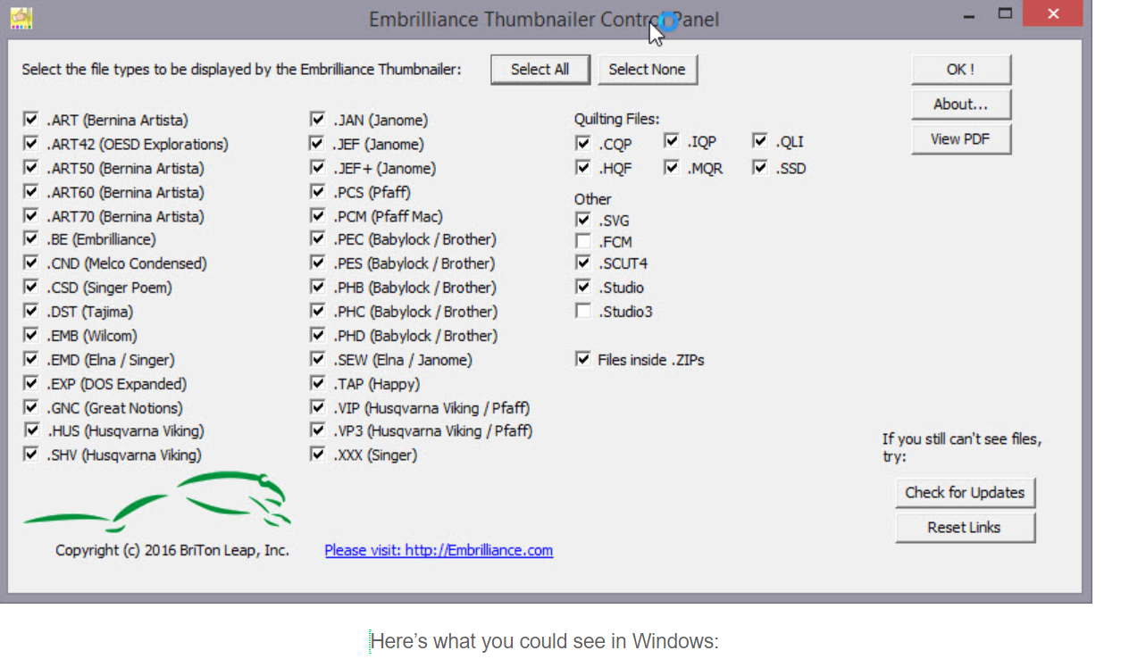Toggle .GNC (Great Notions) checkbox
Screen dimensions: 1121x659
[x=32, y=407]
